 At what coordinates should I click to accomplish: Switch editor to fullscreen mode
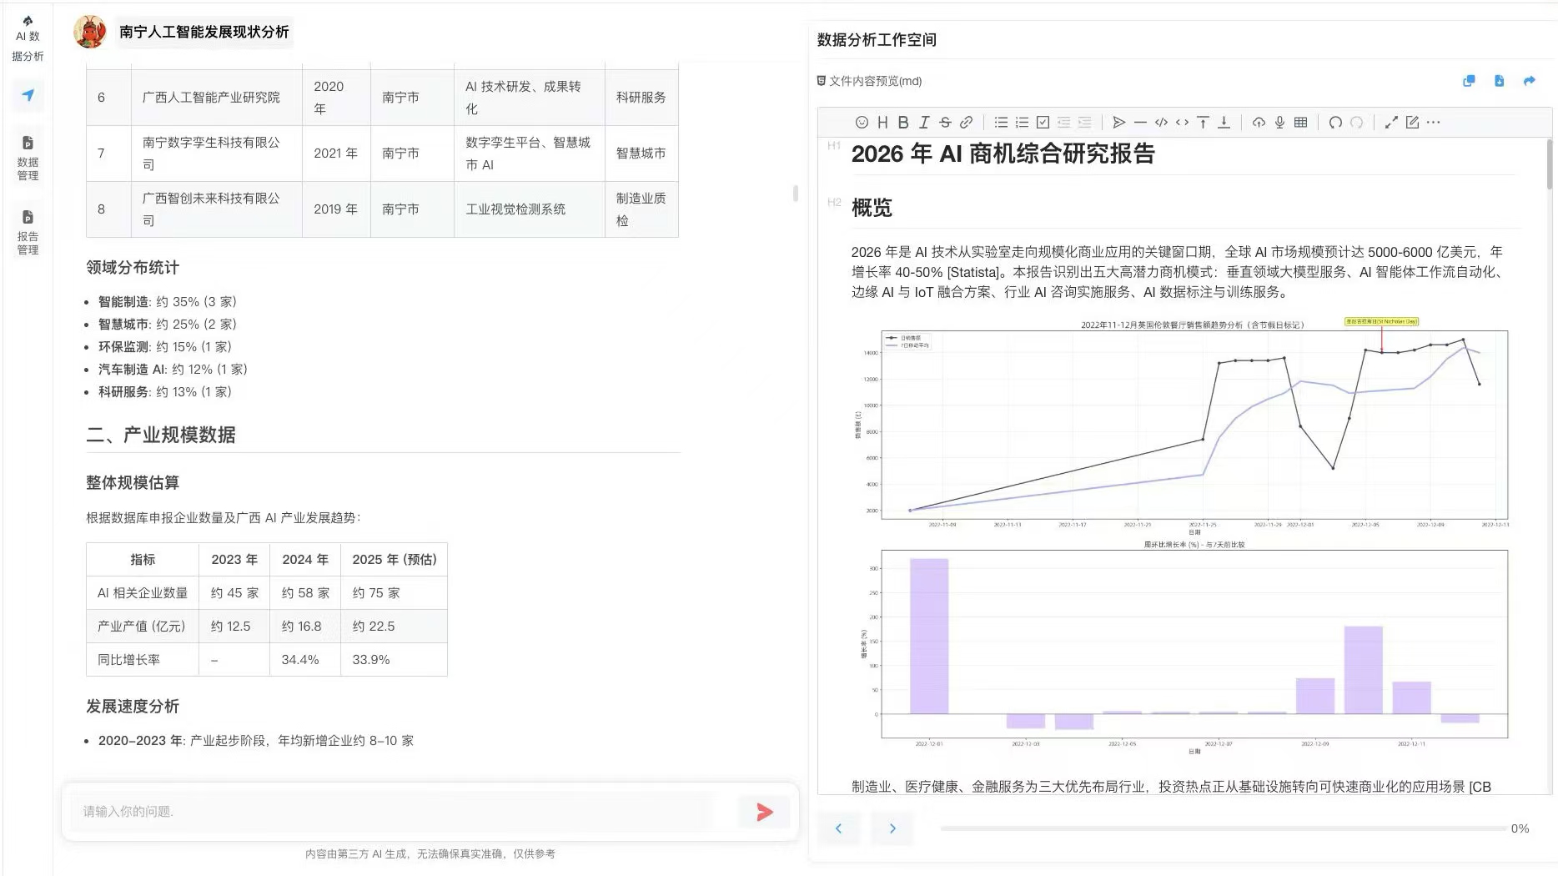(1391, 123)
